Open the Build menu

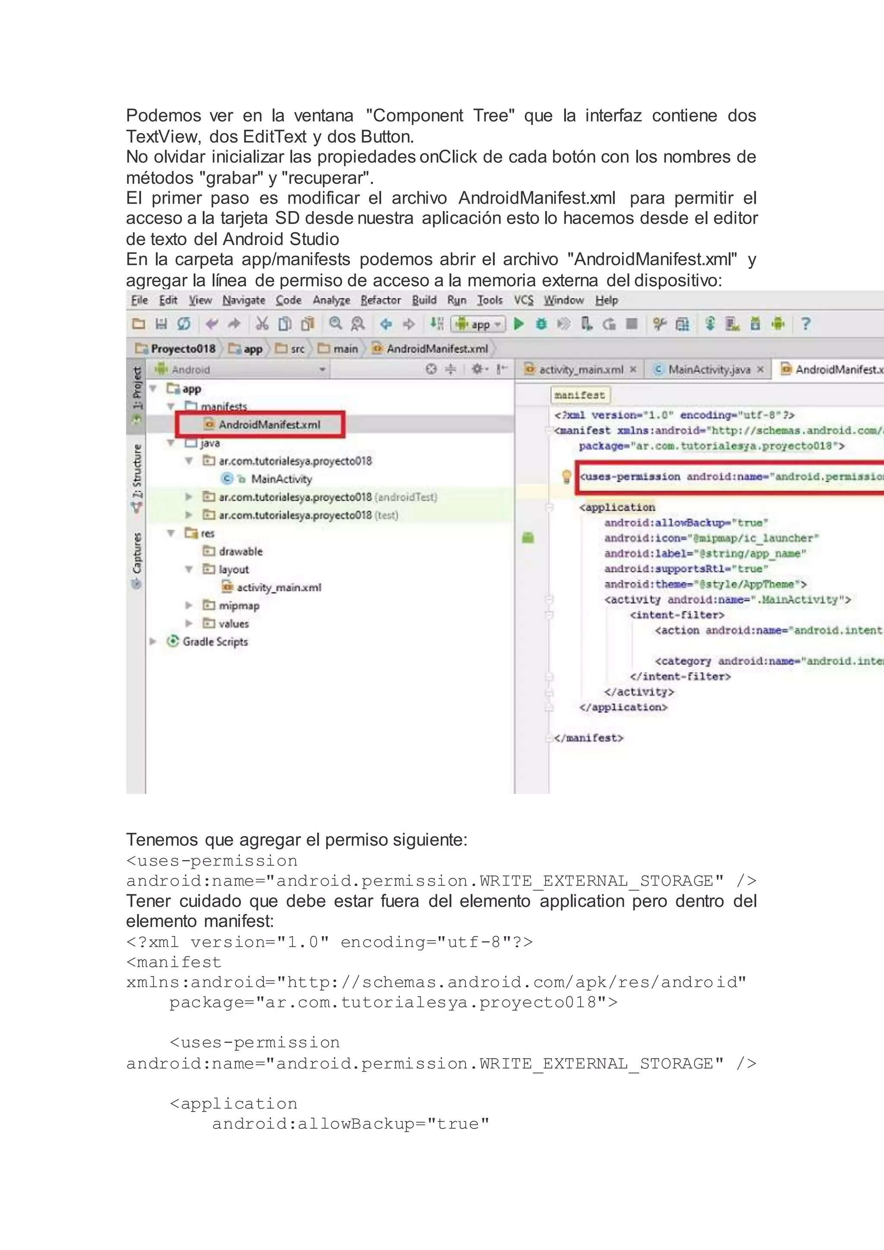[x=424, y=300]
